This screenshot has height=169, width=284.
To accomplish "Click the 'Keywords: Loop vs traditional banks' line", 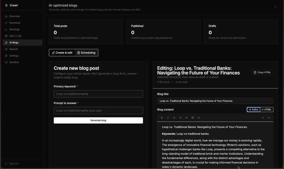I will (185, 134).
